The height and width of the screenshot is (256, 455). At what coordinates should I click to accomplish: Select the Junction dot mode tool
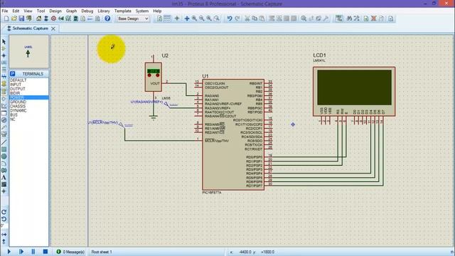[4, 55]
